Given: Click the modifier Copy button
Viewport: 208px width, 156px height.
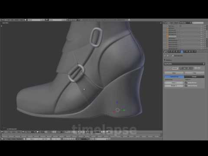Looking at the screenshot, I should pyautogui.click(x=194, y=73).
